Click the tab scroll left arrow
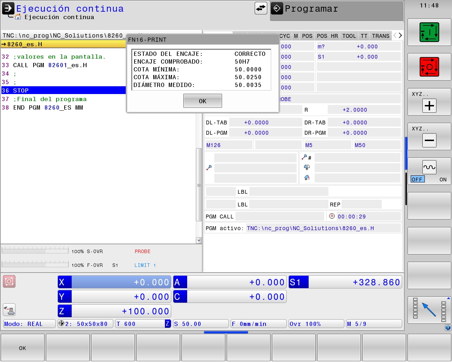 pyautogui.click(x=395, y=35)
